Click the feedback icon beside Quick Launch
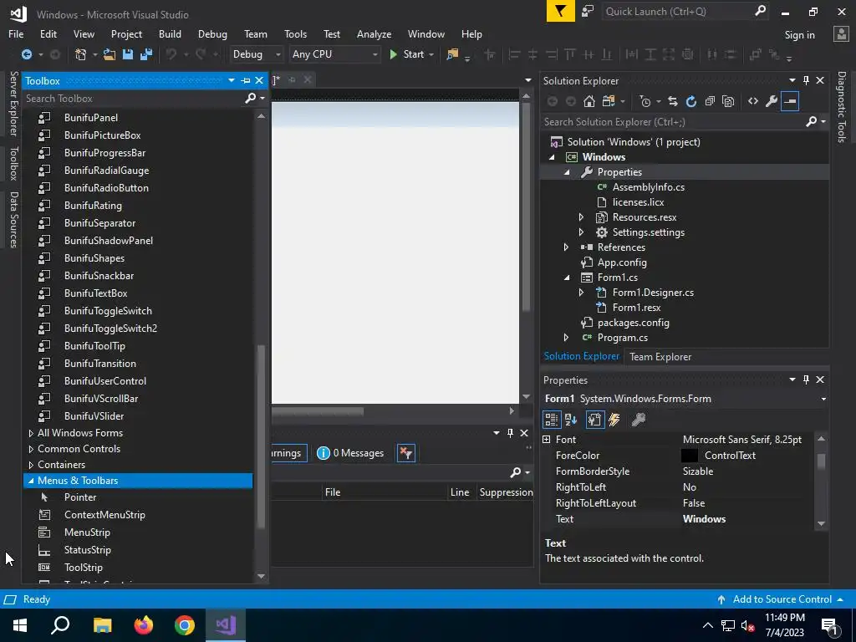This screenshot has width=856, height=642. pos(588,12)
